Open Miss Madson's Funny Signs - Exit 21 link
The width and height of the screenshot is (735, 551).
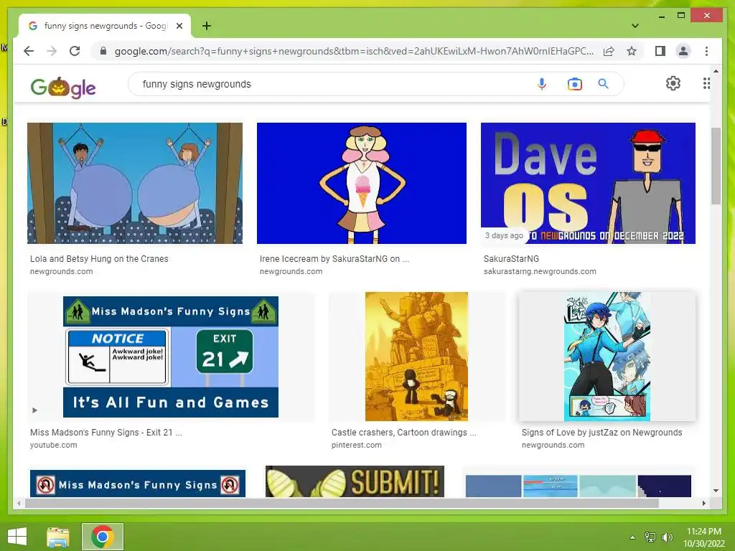(x=106, y=433)
